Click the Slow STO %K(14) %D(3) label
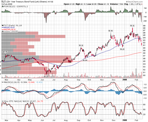The height and width of the screenshot is (122, 148). [x=17, y=101]
